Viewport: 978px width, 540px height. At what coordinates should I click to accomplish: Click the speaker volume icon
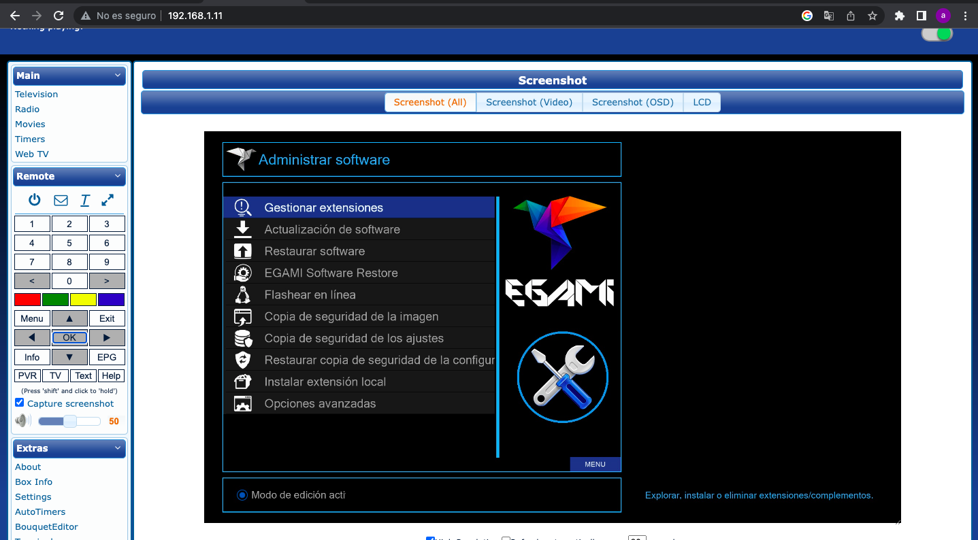tap(22, 421)
